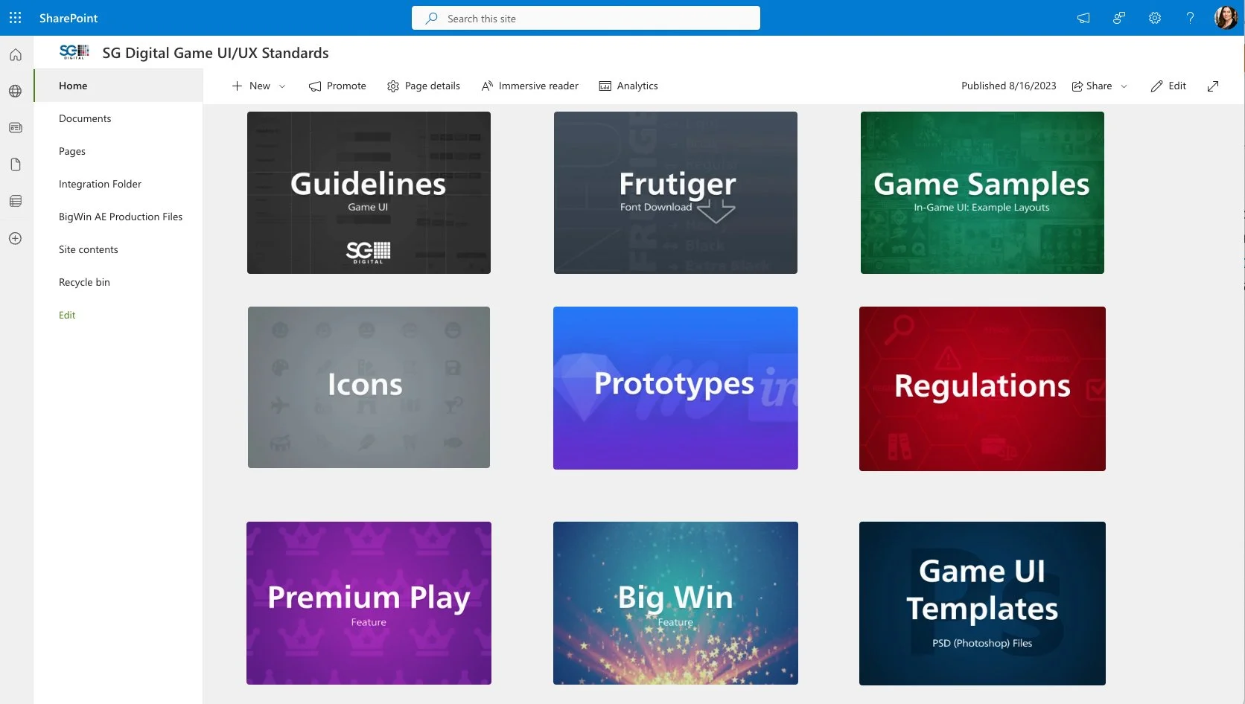Open the Frutiger Font Download tile
The width and height of the screenshot is (1245, 704).
[x=675, y=193]
